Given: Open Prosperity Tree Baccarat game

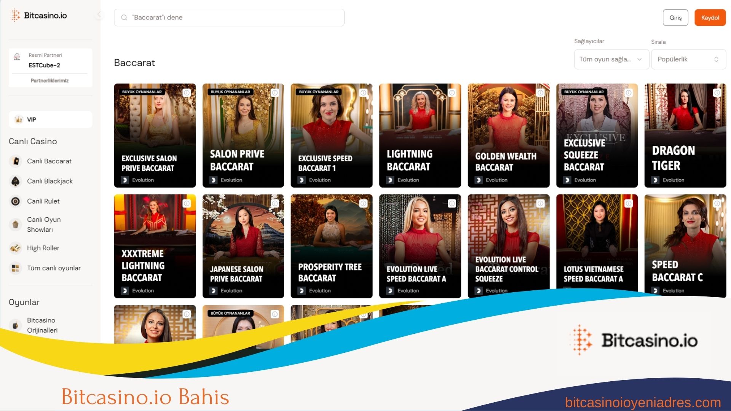Looking at the screenshot, I should (332, 246).
